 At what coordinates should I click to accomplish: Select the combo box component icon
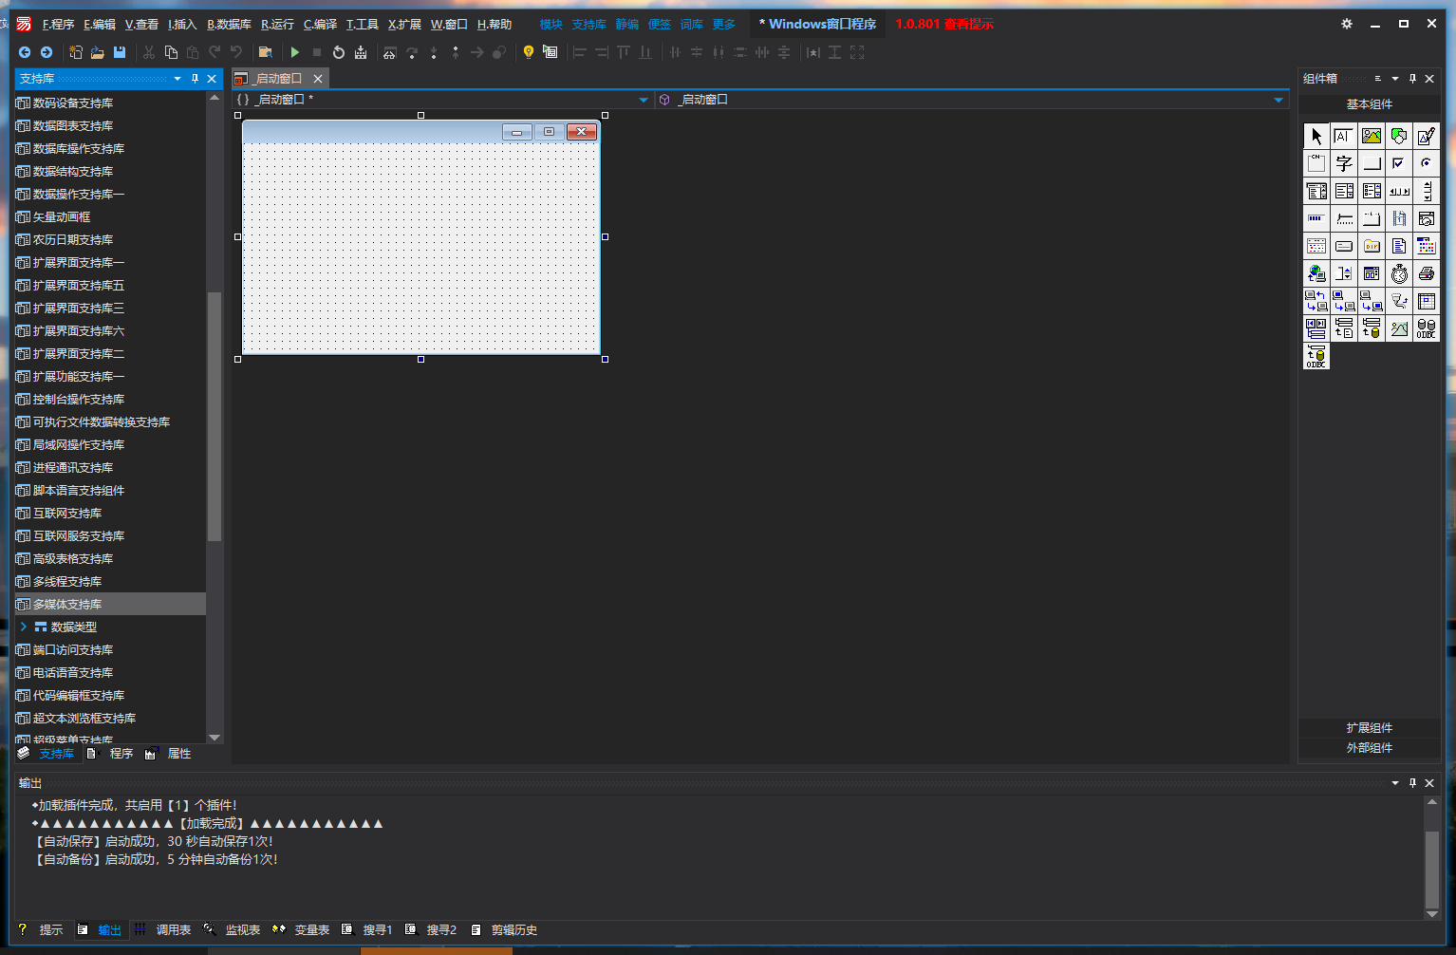click(1316, 191)
